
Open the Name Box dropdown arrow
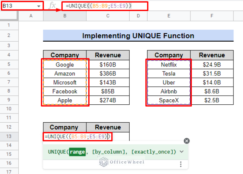[39, 6]
